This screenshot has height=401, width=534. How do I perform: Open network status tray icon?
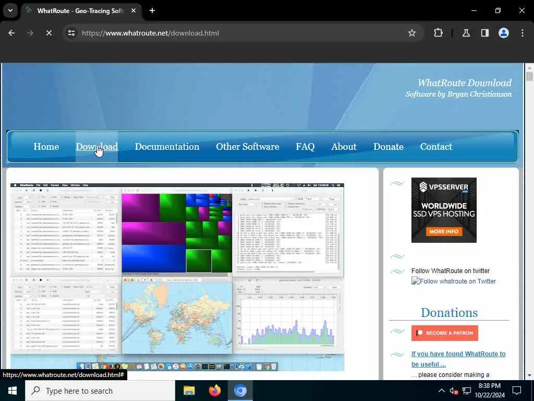pyautogui.click(x=467, y=391)
